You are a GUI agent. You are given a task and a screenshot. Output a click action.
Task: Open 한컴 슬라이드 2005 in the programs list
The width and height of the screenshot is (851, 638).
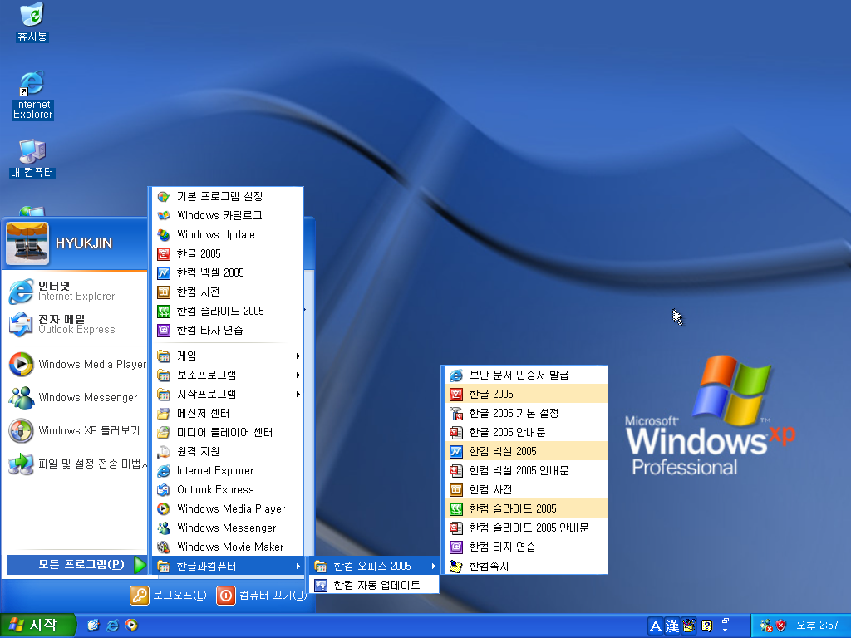click(x=227, y=311)
